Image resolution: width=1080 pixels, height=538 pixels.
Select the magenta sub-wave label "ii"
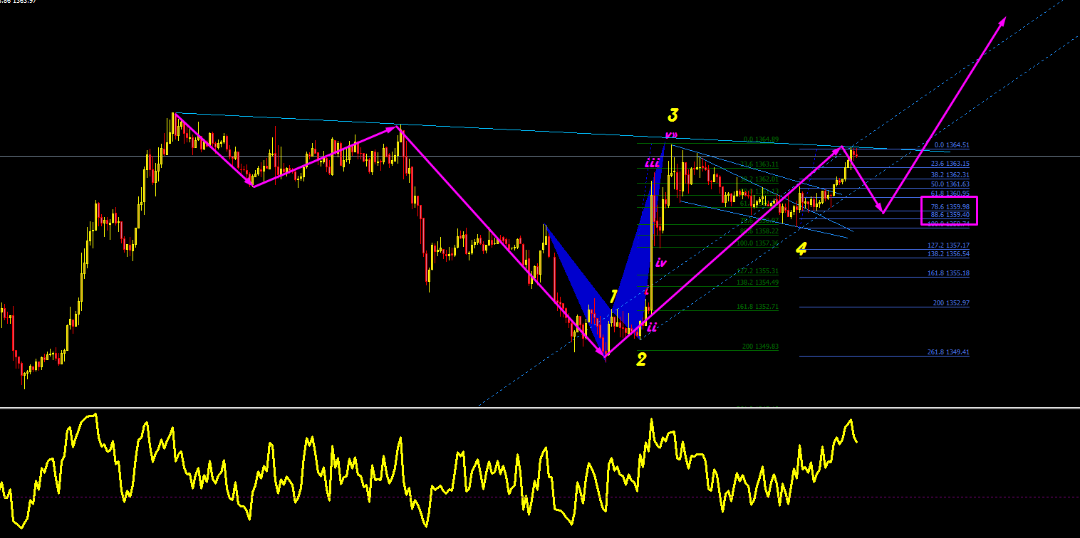point(651,327)
